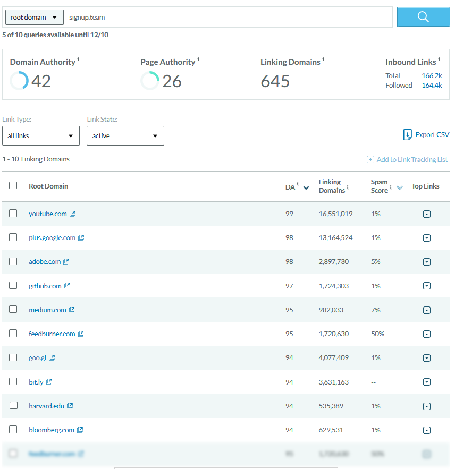Expand Top Links for youtube.com

tap(427, 214)
